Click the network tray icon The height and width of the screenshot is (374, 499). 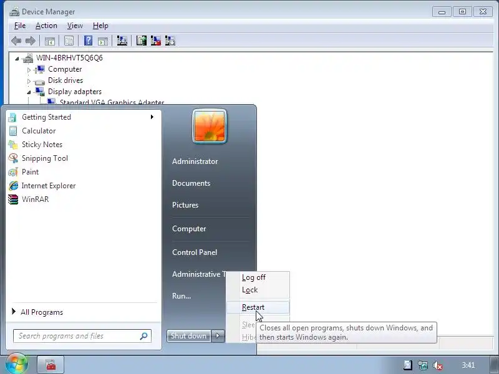click(423, 365)
